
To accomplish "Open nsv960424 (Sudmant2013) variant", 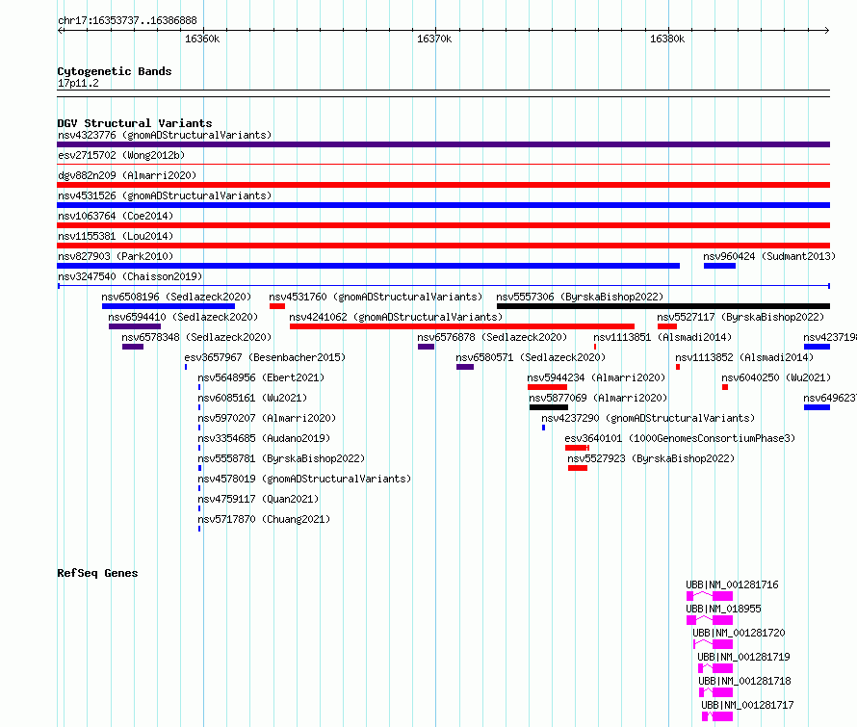I will click(x=769, y=256).
